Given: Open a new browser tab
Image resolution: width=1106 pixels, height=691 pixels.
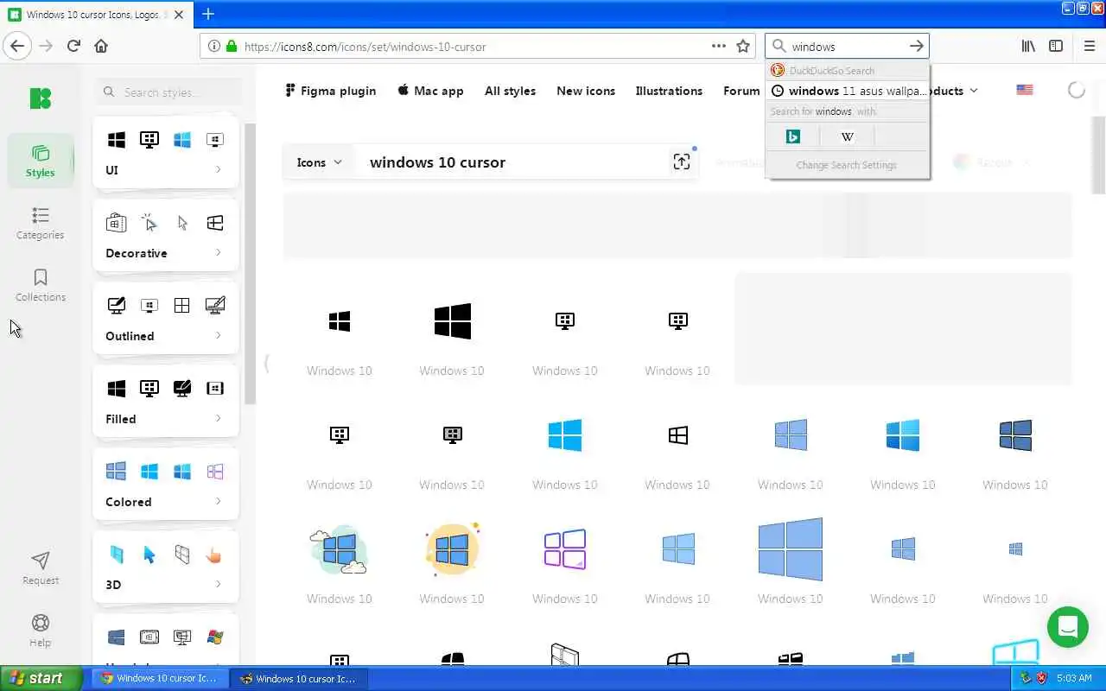Looking at the screenshot, I should 207,14.
